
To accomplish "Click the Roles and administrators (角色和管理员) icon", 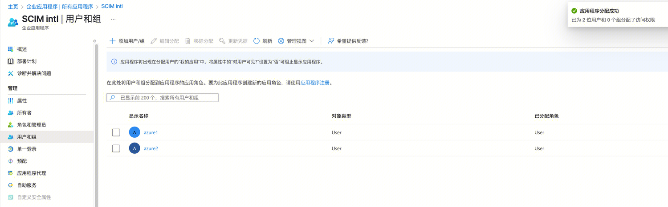I will (11, 125).
